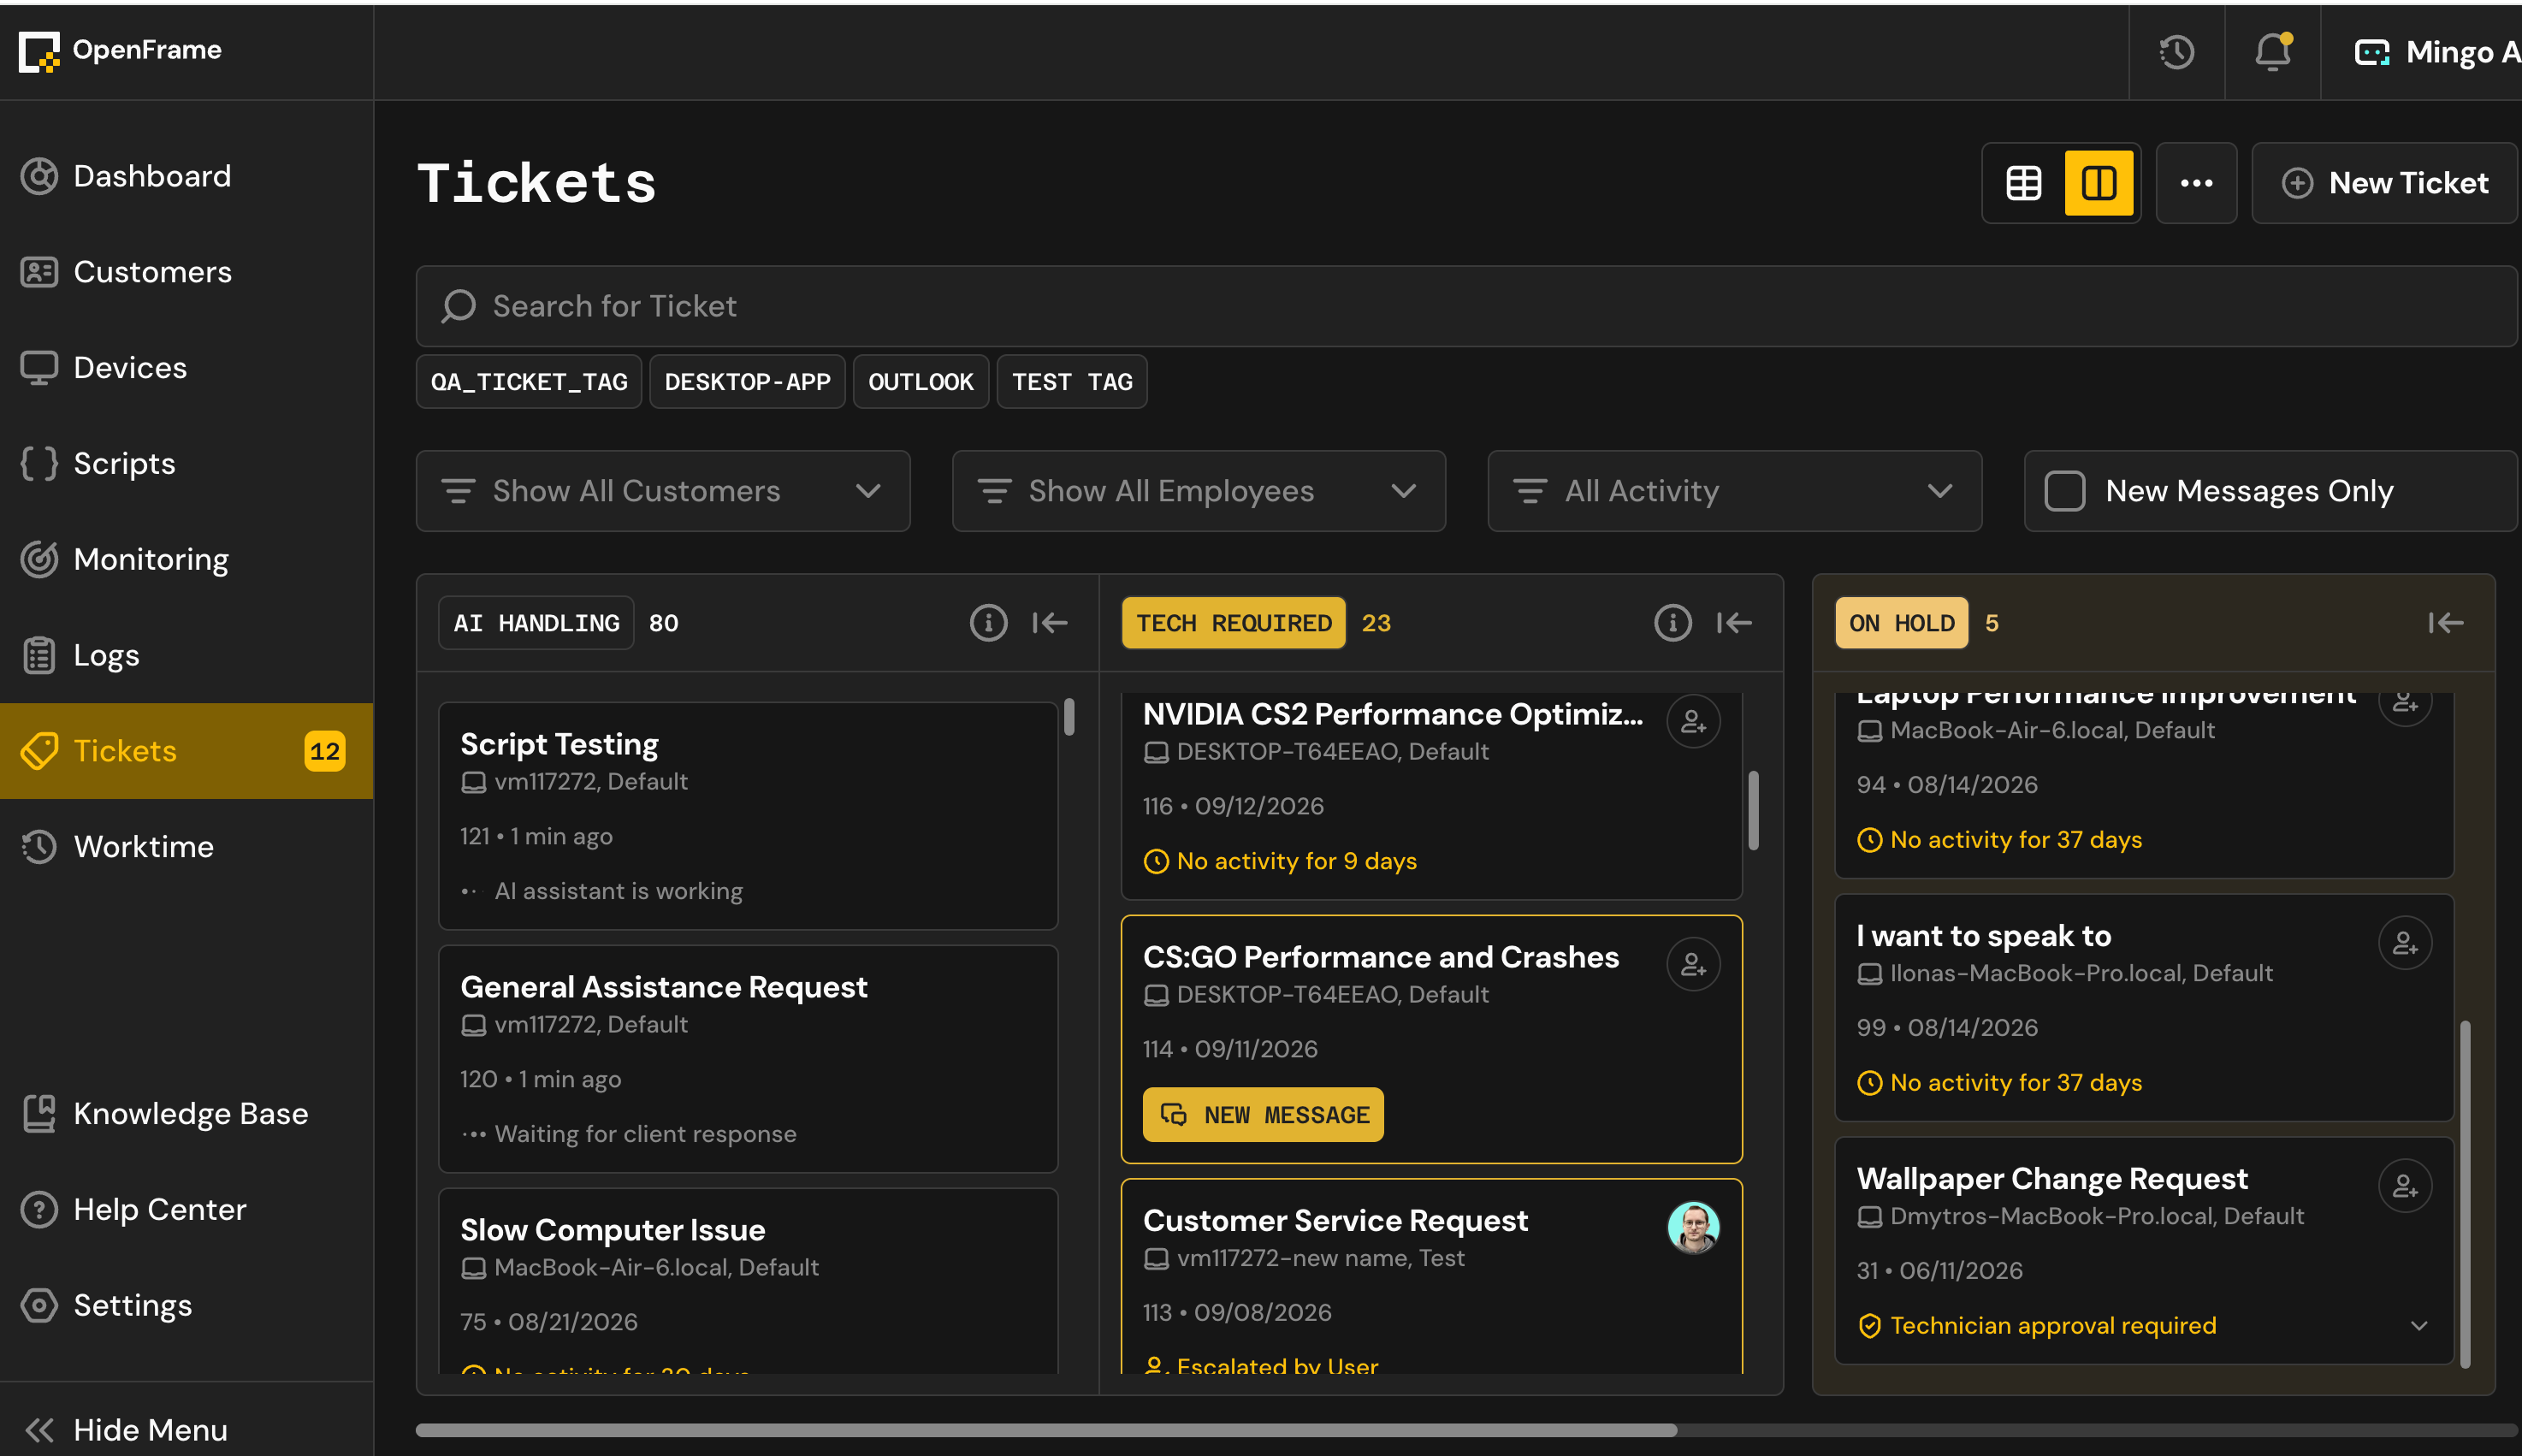Collapse the AI HANDLING column

[1050, 623]
